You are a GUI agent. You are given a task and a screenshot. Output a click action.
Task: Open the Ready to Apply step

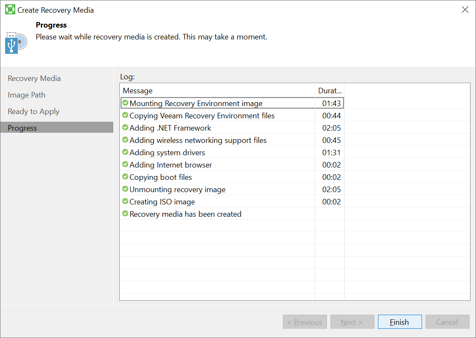34,112
